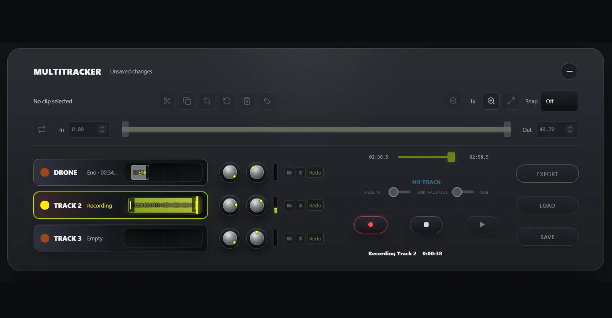This screenshot has height=318, width=612.
Task: Click Redo on Track 2
Action: point(315,205)
